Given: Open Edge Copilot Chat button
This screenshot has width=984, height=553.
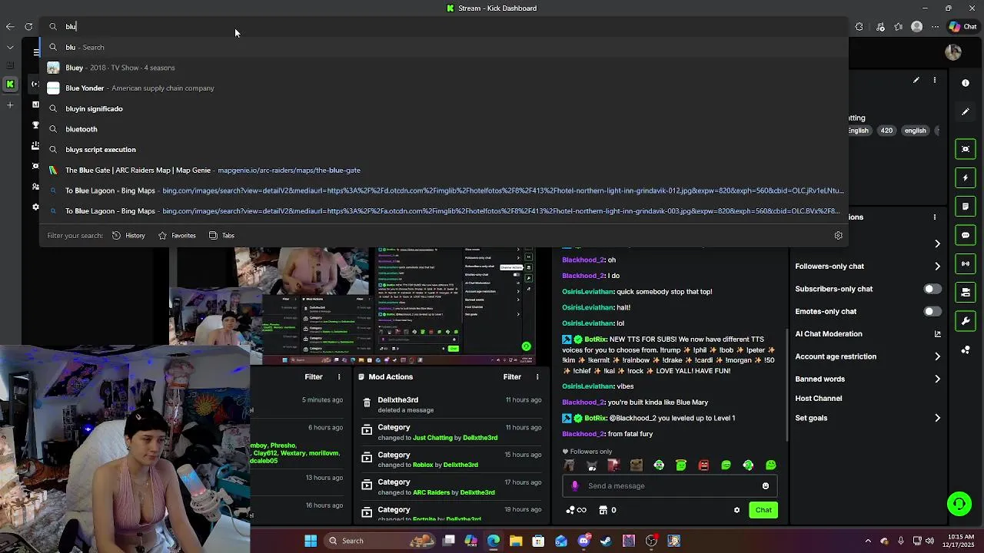Looking at the screenshot, I should coord(962,27).
